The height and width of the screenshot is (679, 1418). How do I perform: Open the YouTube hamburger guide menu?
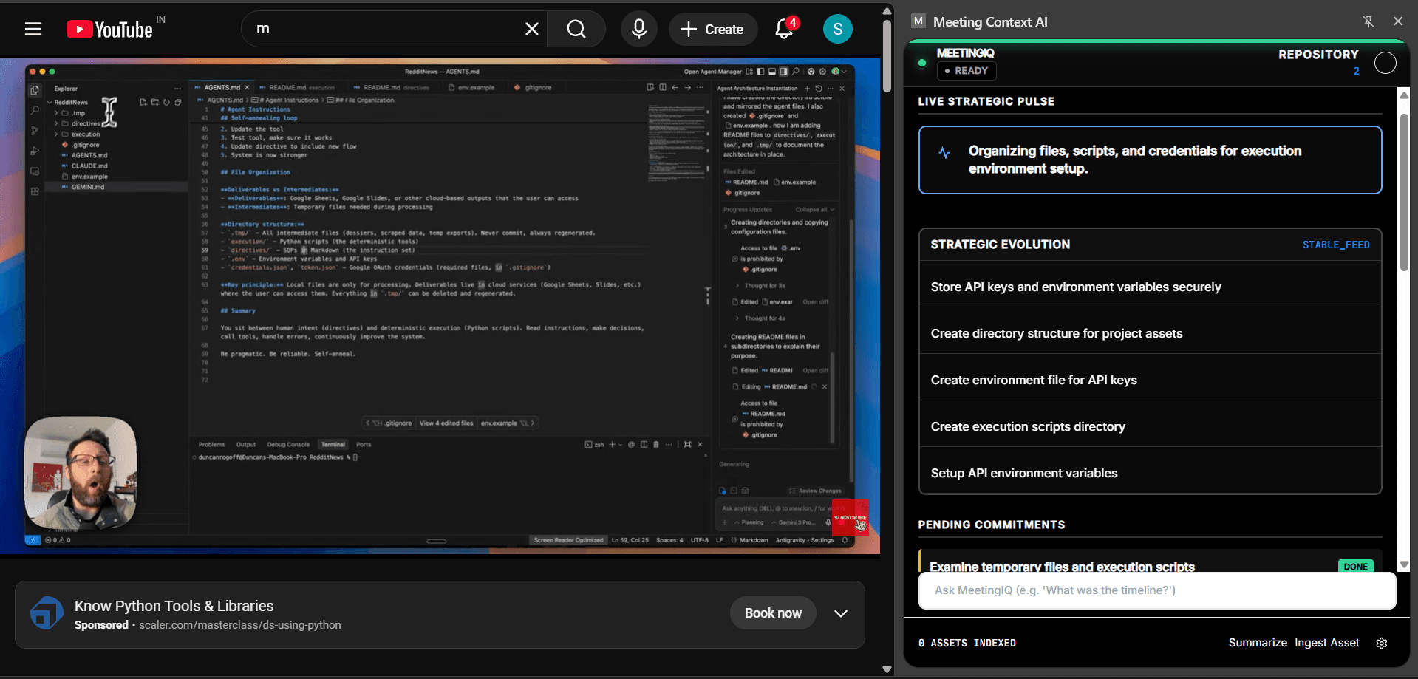tap(33, 29)
